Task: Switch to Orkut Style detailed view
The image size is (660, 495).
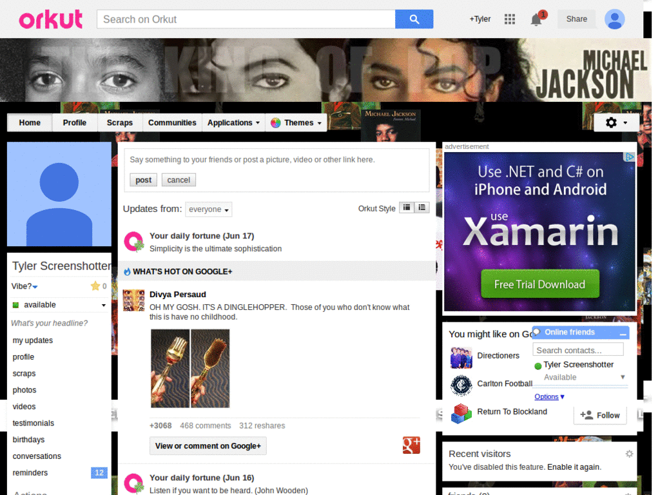Action: pyautogui.click(x=407, y=208)
